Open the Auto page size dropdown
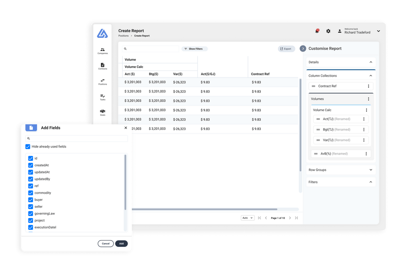Screen dimensions: 409x270 point(248,218)
